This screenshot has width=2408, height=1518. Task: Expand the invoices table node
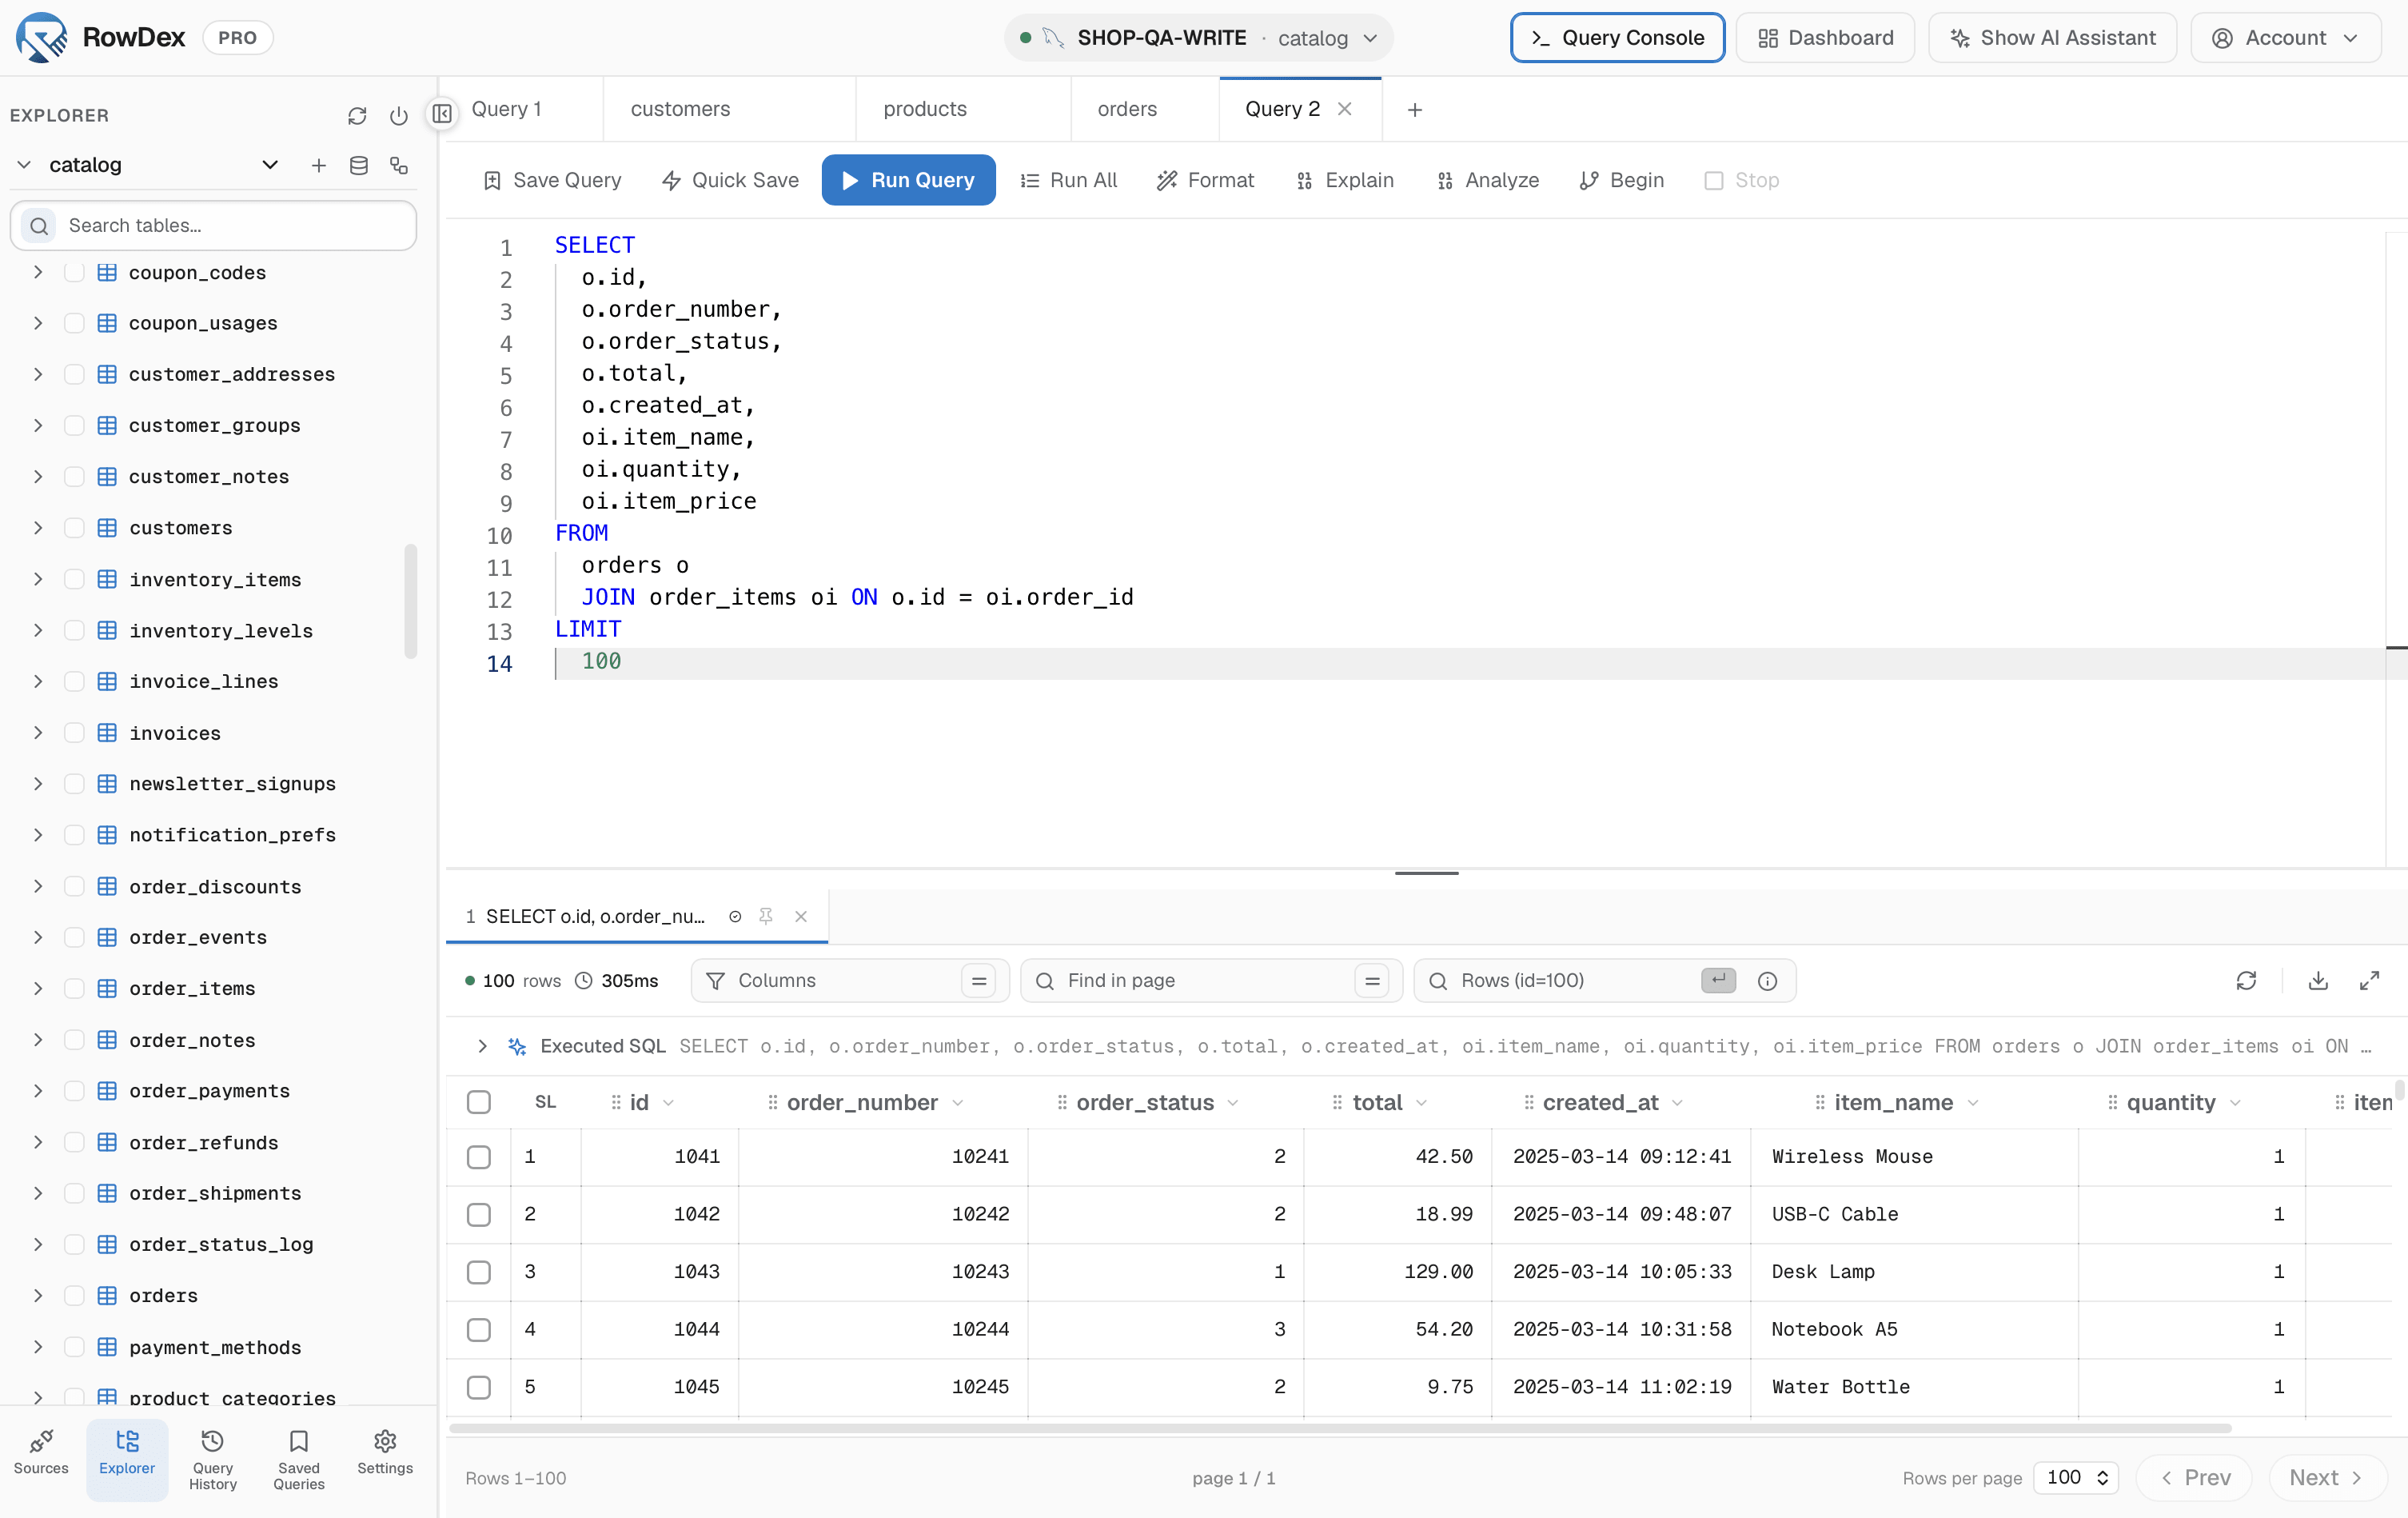(38, 733)
